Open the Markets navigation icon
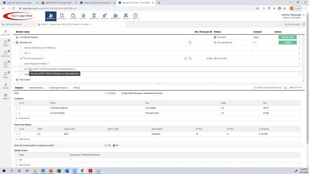 [x=94, y=16]
